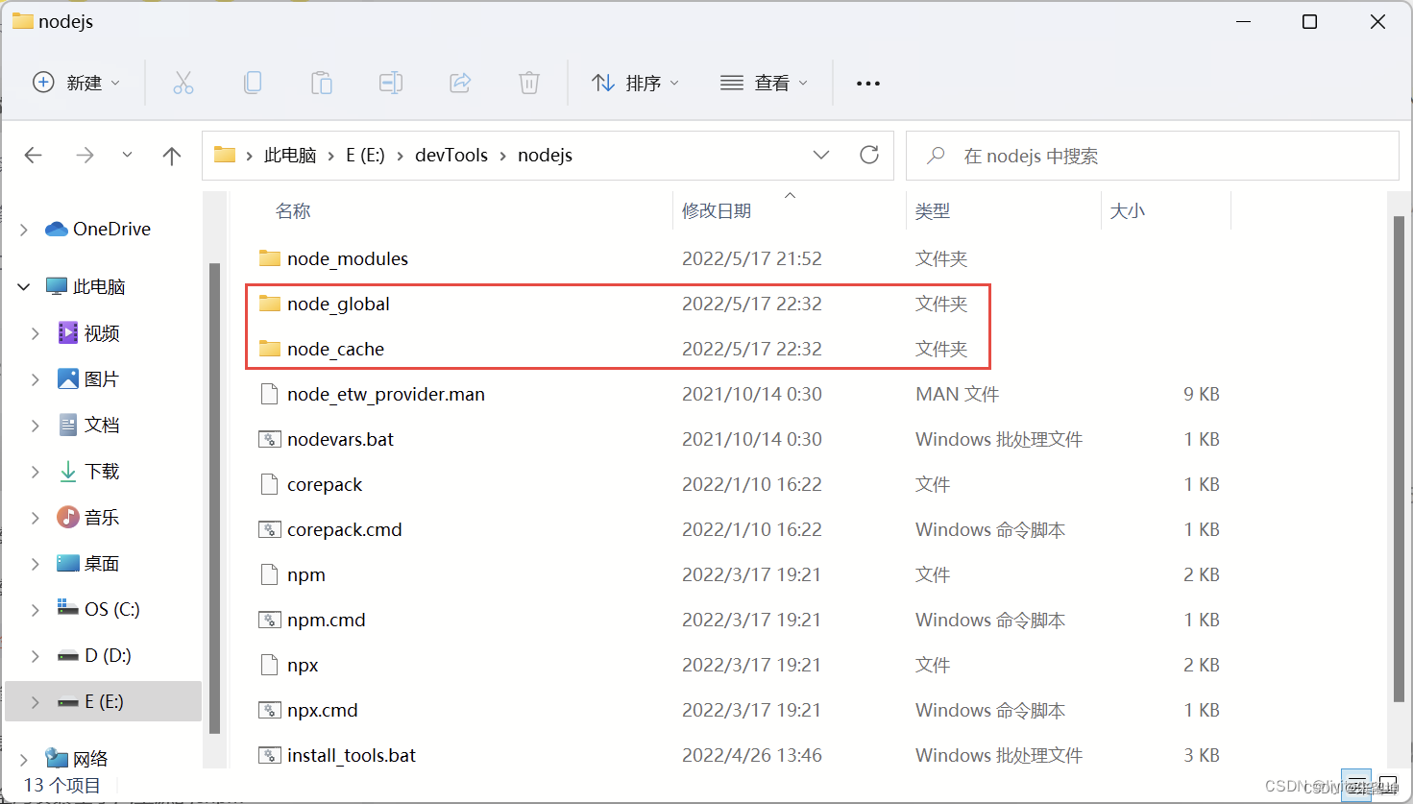The height and width of the screenshot is (804, 1413).
Task: Select the npm file row
Action: pos(739,574)
